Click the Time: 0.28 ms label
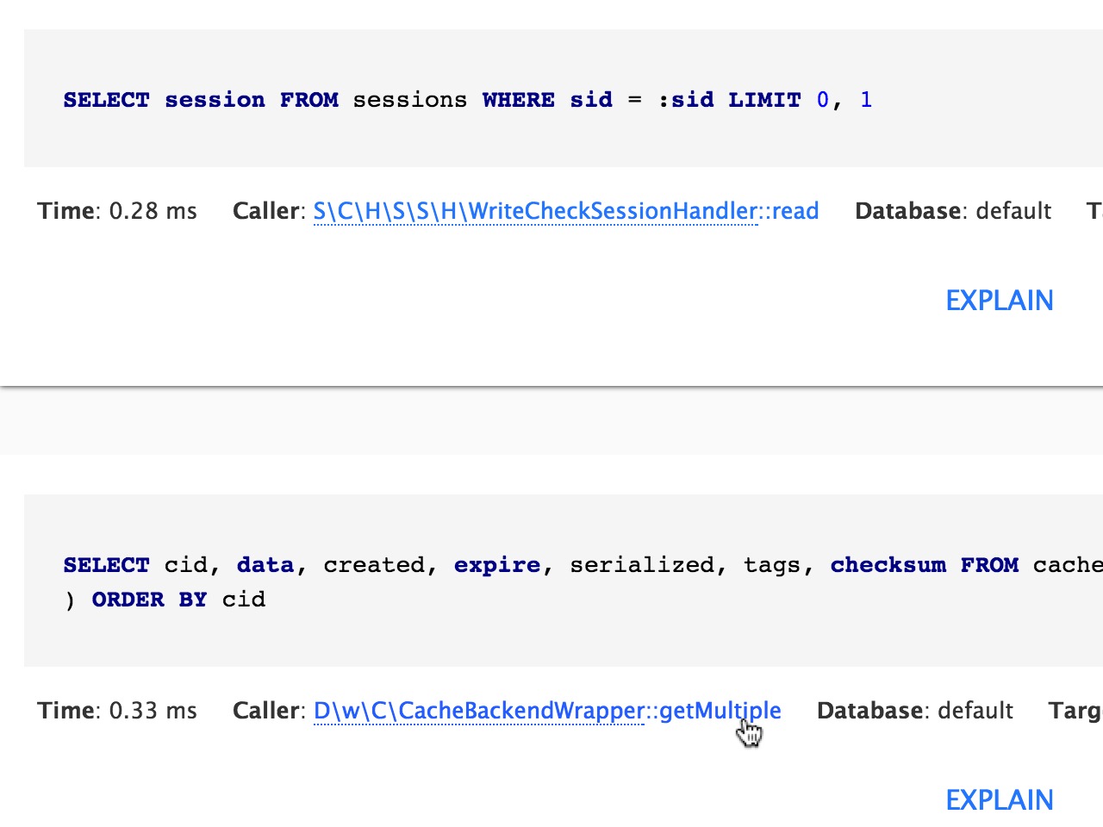 click(x=117, y=211)
